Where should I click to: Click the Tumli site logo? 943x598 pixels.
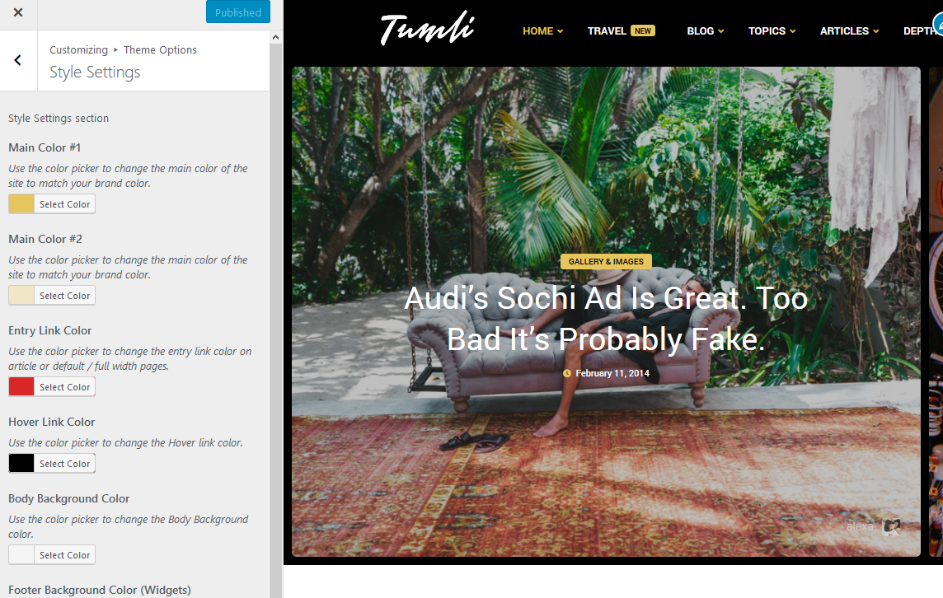point(427,28)
